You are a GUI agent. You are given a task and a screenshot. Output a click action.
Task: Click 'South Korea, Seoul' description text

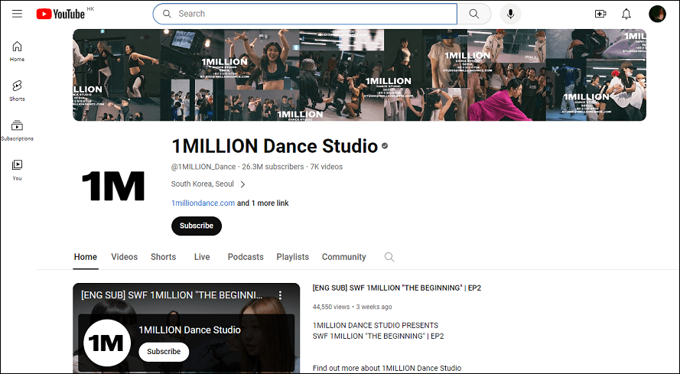click(x=203, y=184)
